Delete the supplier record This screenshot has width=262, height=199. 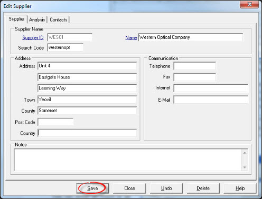(x=203, y=188)
